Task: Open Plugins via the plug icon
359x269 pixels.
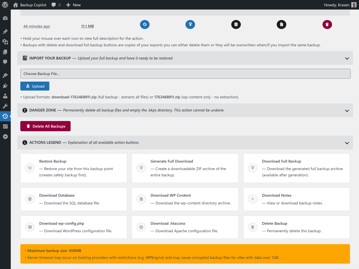Action: (x=5, y=85)
